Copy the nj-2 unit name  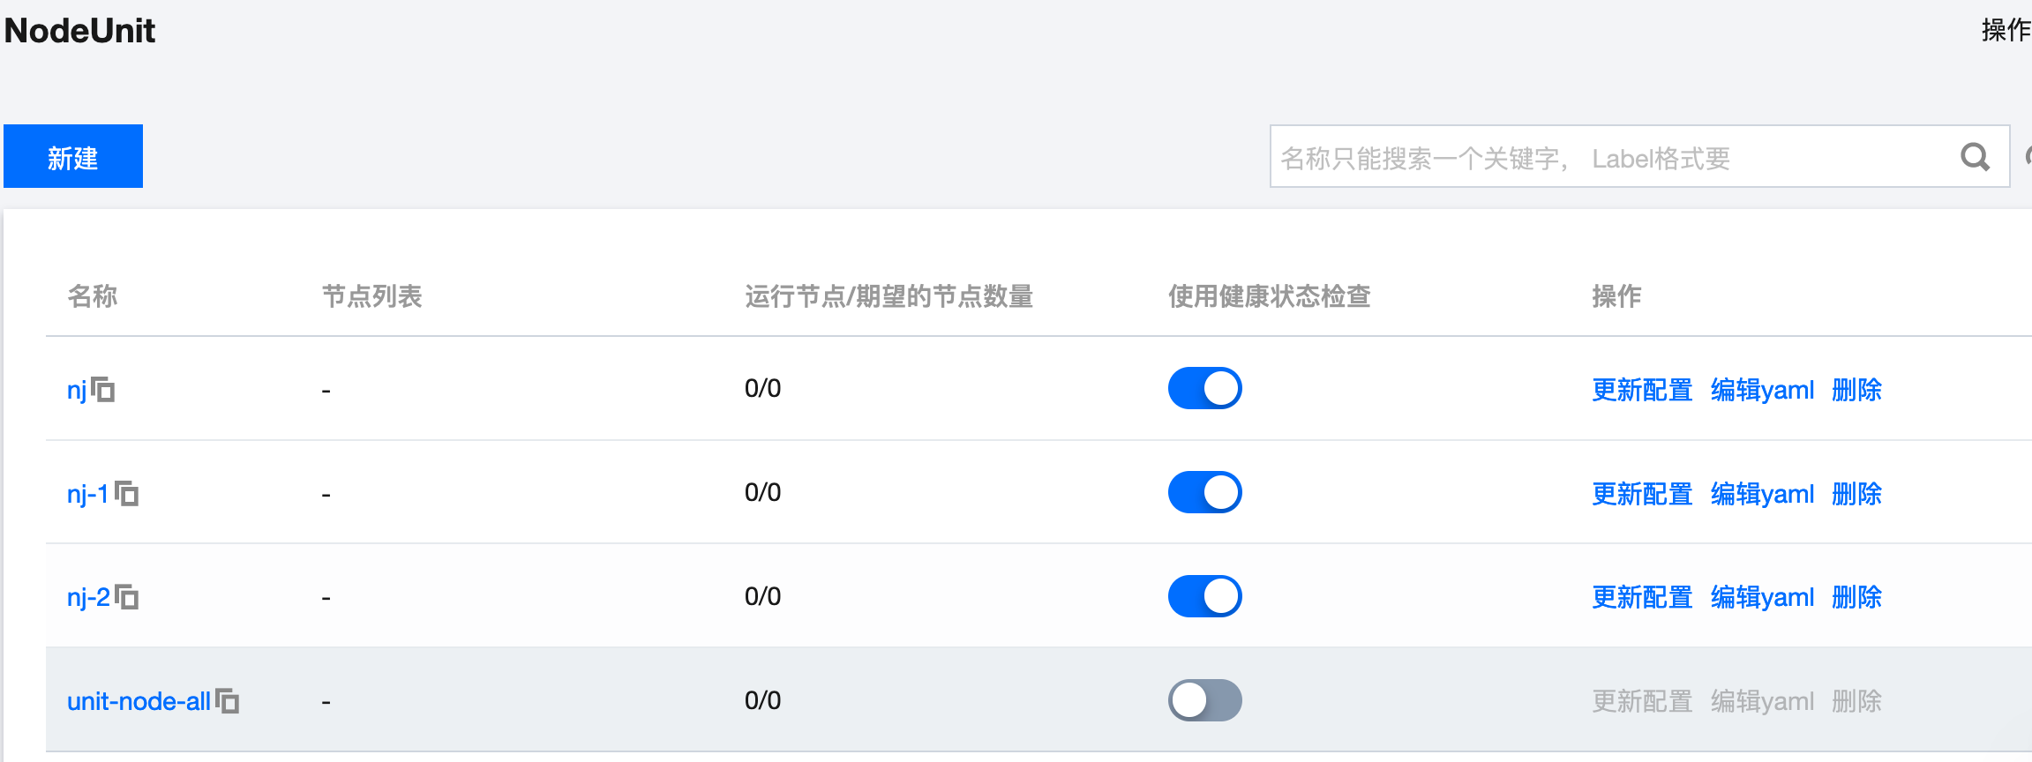coord(127,597)
